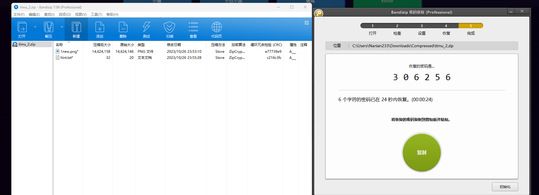The image size is (539, 195).
Task: Sort by 原始大小 column header
Action: tap(127, 45)
